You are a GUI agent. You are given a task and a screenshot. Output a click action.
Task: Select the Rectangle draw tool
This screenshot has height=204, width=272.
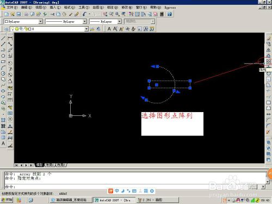(x=3, y=61)
